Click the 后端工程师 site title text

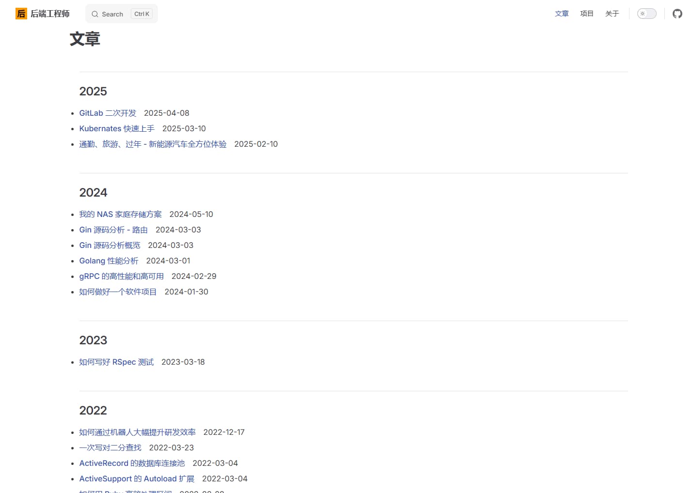(50, 14)
